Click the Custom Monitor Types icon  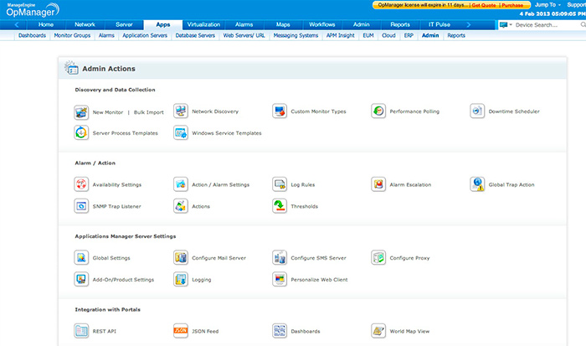coord(280,111)
